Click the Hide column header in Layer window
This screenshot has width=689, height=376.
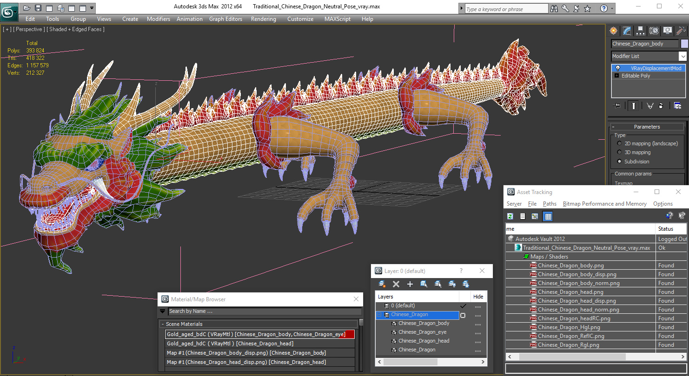[x=478, y=297]
